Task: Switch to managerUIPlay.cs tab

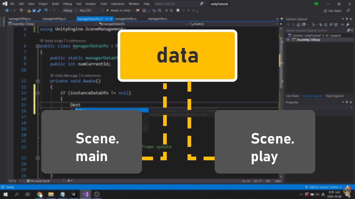Action: pyautogui.click(x=20, y=19)
